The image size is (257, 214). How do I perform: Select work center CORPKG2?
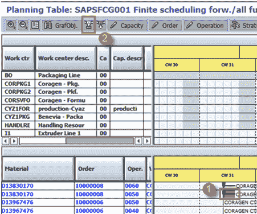[18, 92]
